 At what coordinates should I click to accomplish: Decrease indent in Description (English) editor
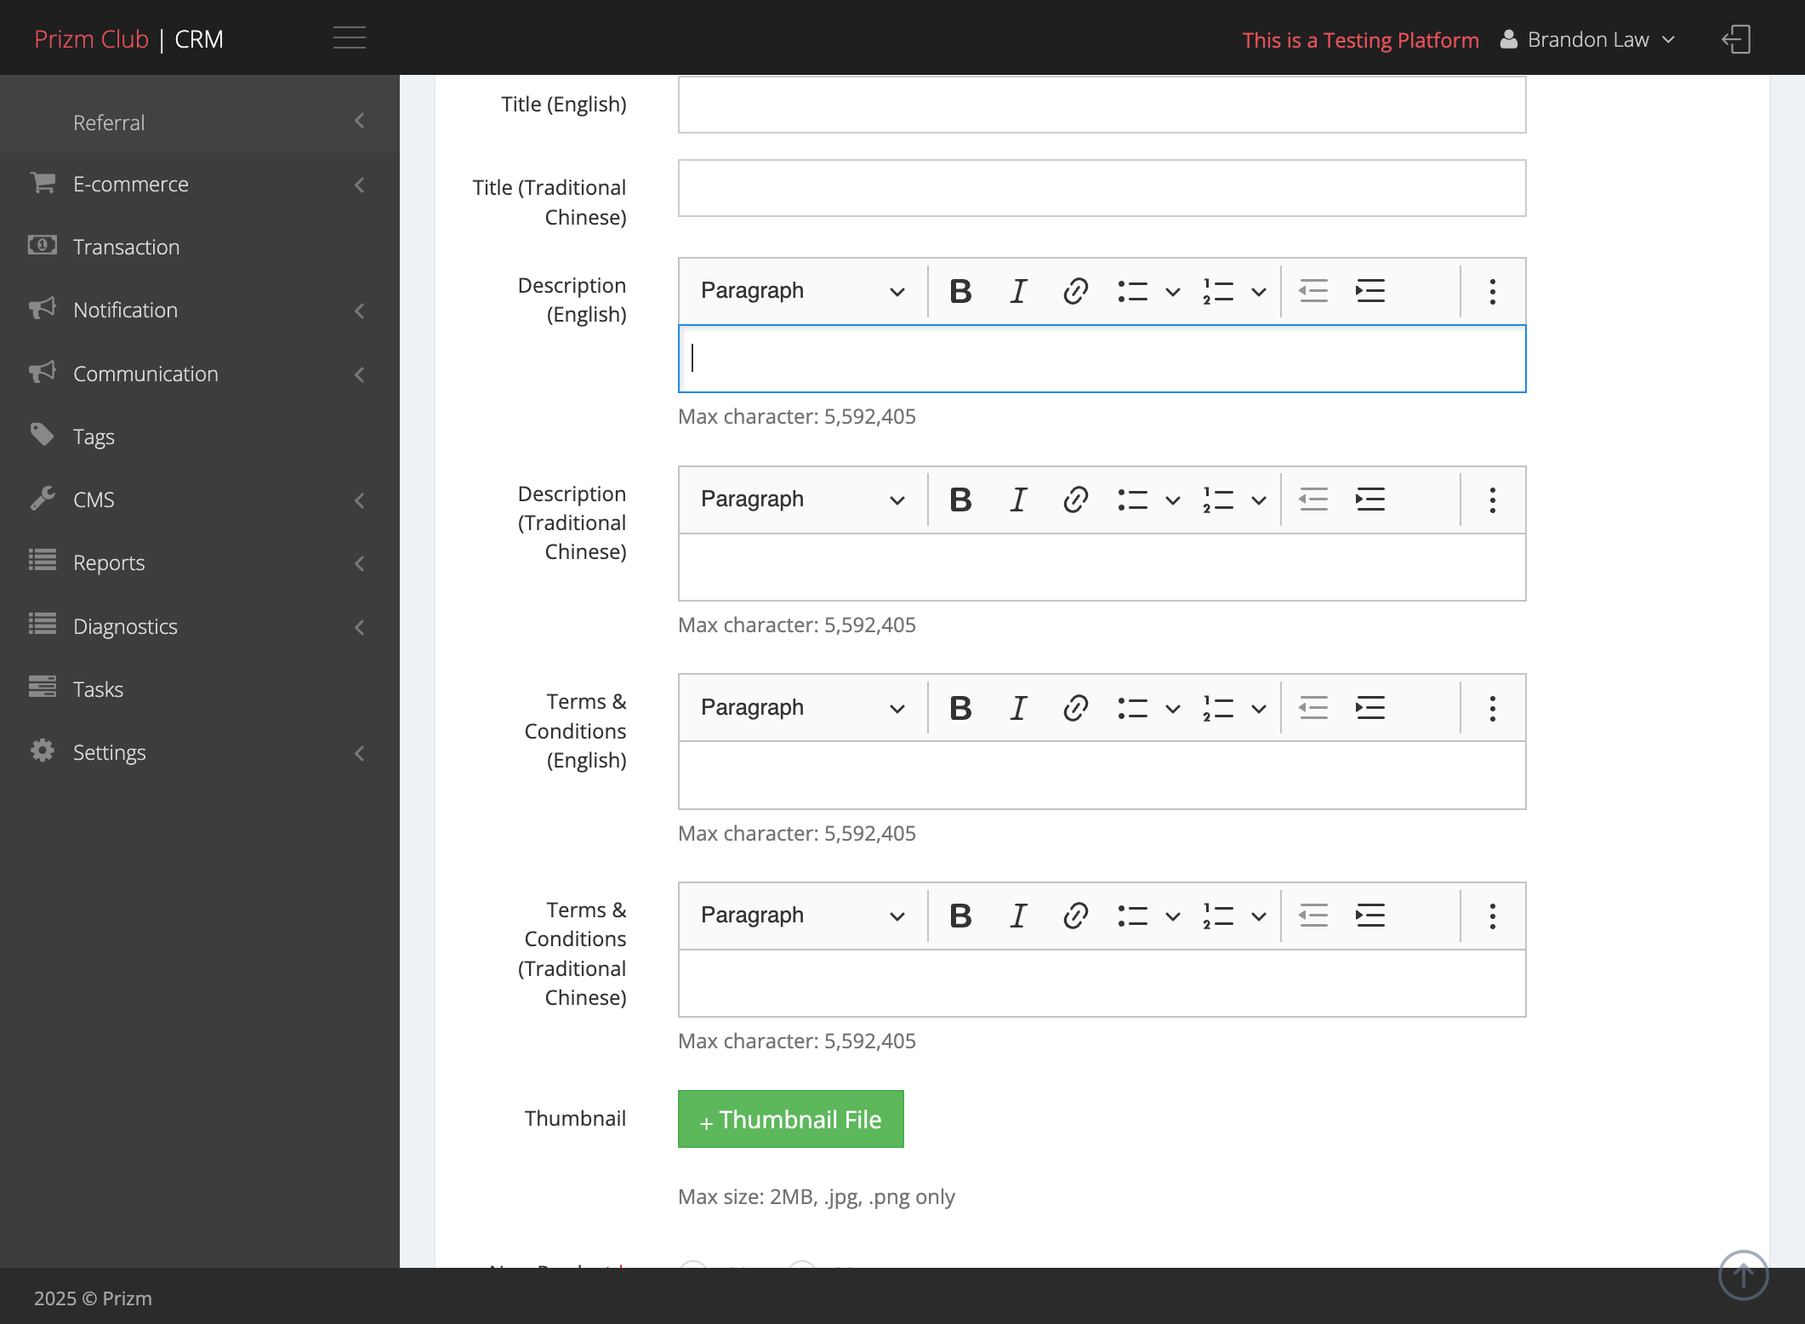[1313, 291]
